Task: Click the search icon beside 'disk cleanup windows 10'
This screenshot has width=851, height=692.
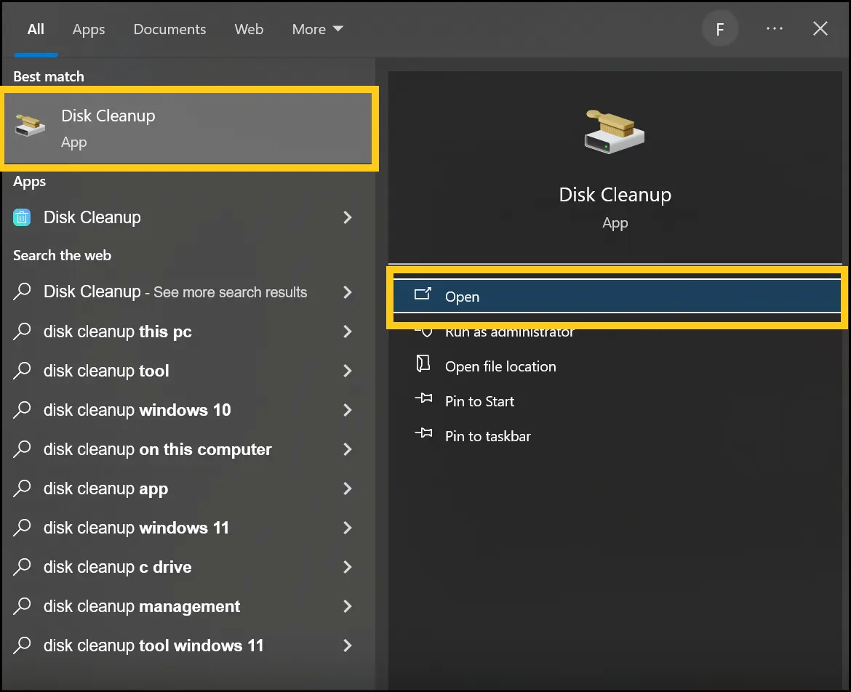Action: pos(22,409)
